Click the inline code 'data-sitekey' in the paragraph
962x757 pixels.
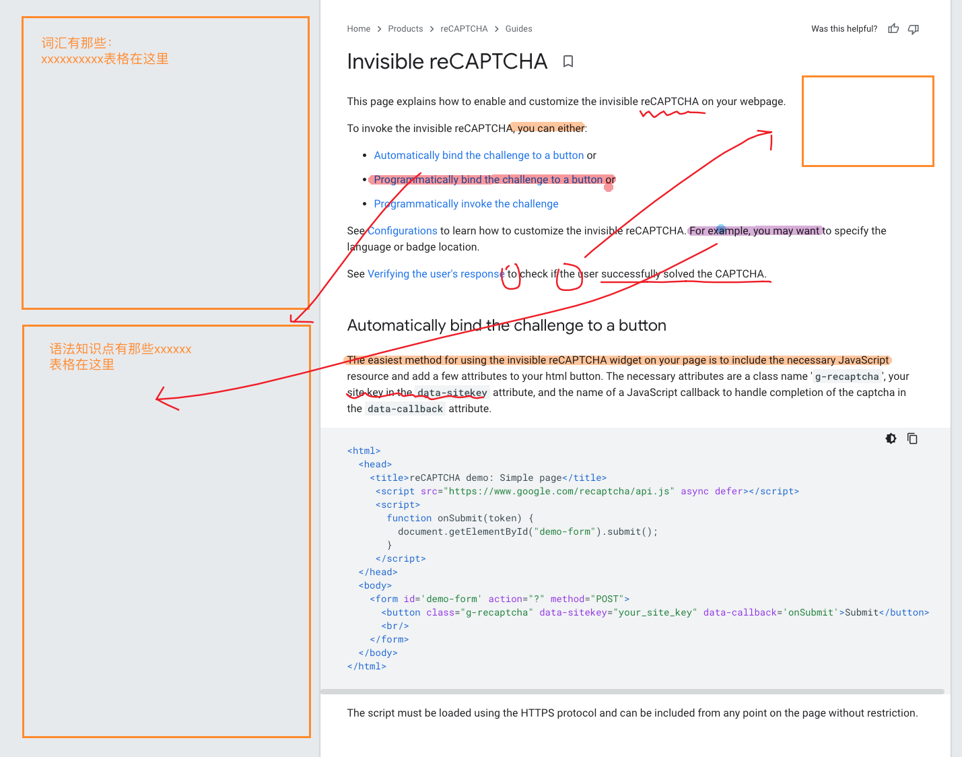point(452,393)
